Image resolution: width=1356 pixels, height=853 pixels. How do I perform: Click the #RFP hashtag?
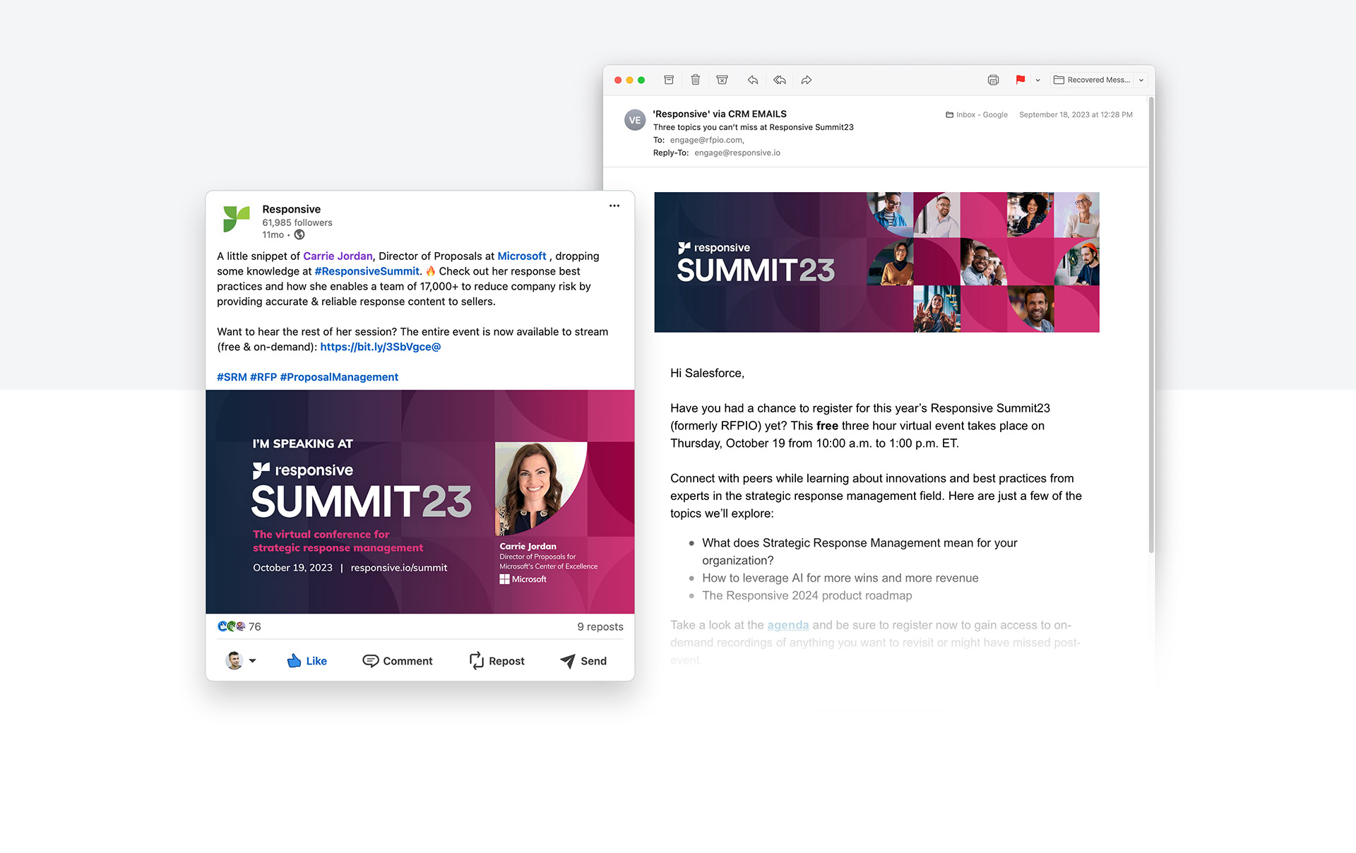pos(263,377)
